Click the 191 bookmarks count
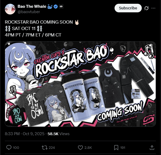This screenshot has height=155, width=161. tap(123, 147)
